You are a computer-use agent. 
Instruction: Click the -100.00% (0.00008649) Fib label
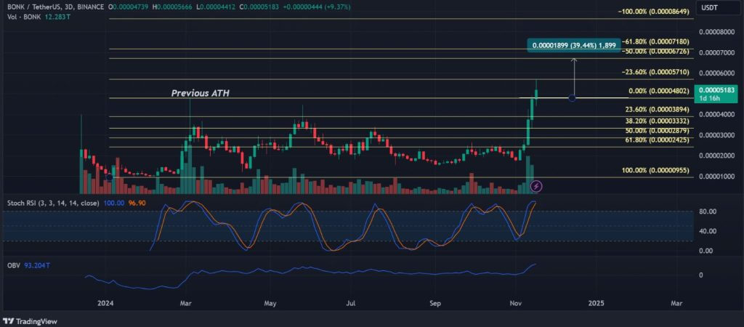[653, 12]
